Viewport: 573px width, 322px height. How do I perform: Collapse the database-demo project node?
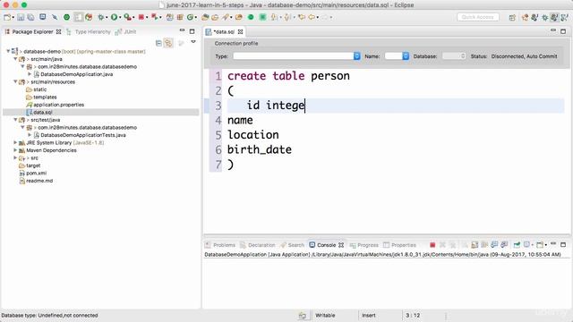click(8, 51)
